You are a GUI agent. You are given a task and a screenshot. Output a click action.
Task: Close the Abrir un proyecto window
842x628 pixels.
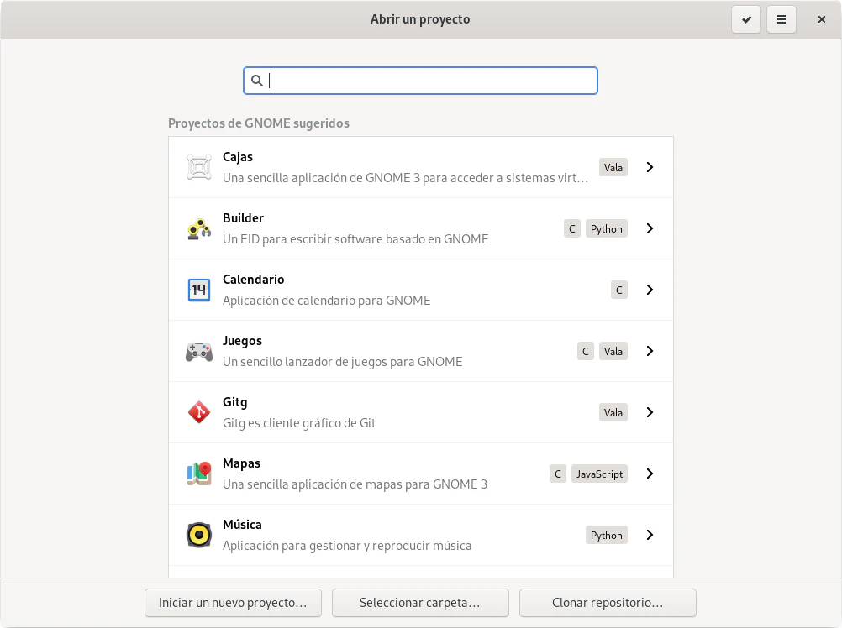[822, 19]
